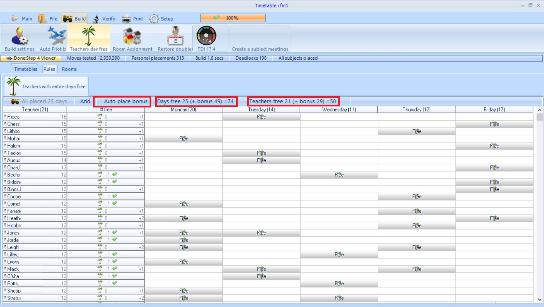Switch to the Rooms tab

pyautogui.click(x=69, y=69)
